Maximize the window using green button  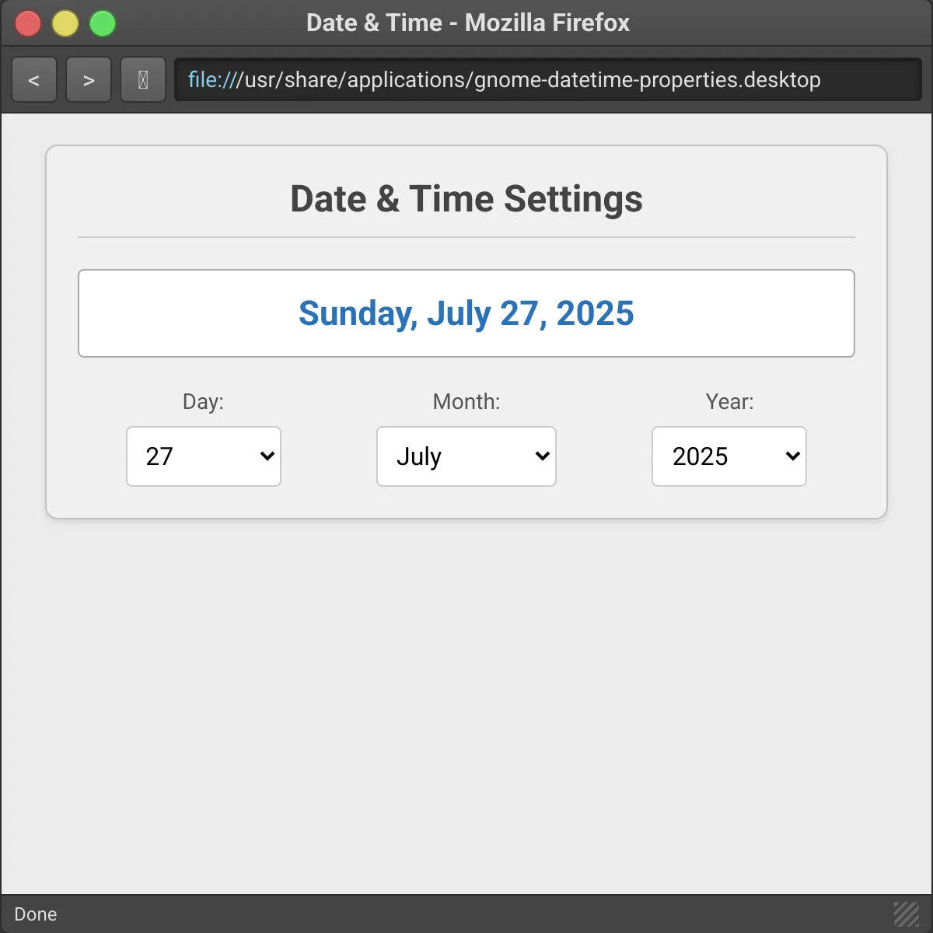point(103,23)
